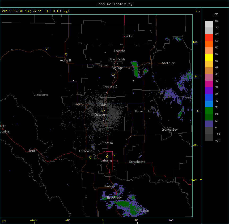Select the Lacombe city label
The height and width of the screenshot is (224, 229).
point(120,51)
